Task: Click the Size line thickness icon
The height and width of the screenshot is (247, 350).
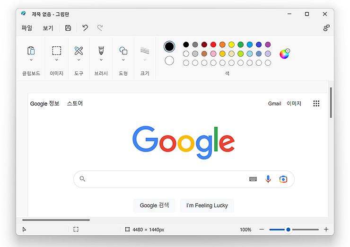Action: click(145, 51)
